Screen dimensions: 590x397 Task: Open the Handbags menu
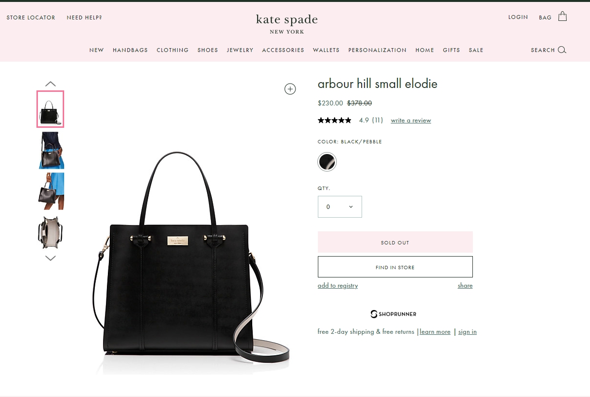[x=130, y=50]
